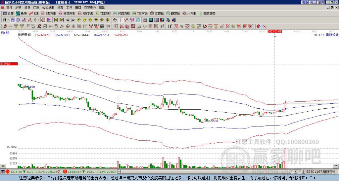Click the 301167 建研设计 stock label

[x=326, y=35]
